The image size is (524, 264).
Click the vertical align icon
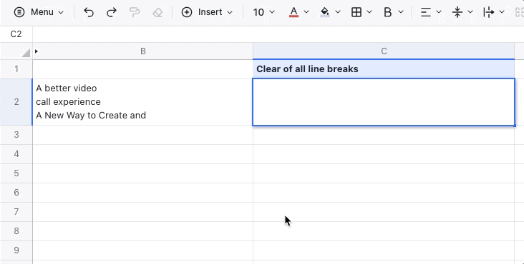(x=457, y=12)
